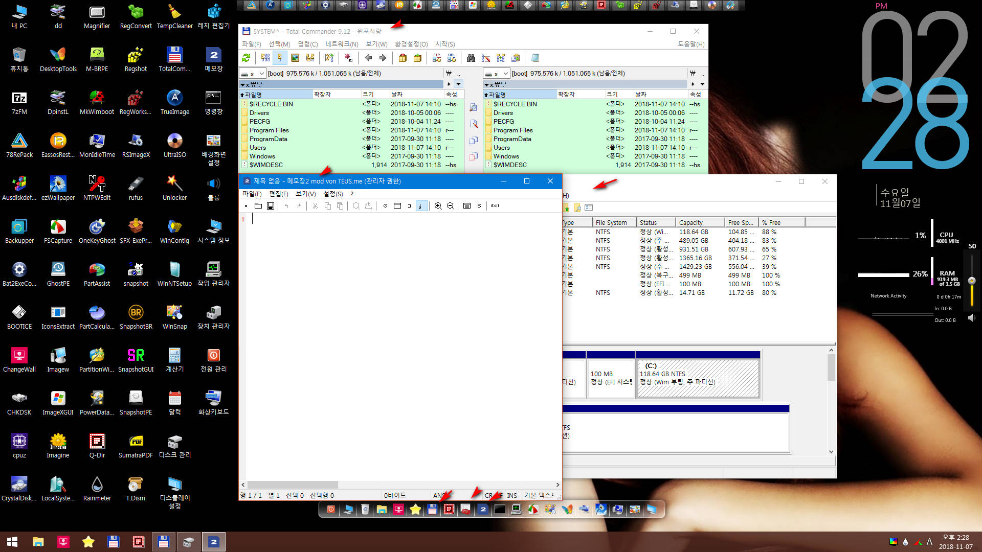Image resolution: width=982 pixels, height=552 pixels.
Task: Go forward with Total Commander's right arrow icon
Action: 383,58
